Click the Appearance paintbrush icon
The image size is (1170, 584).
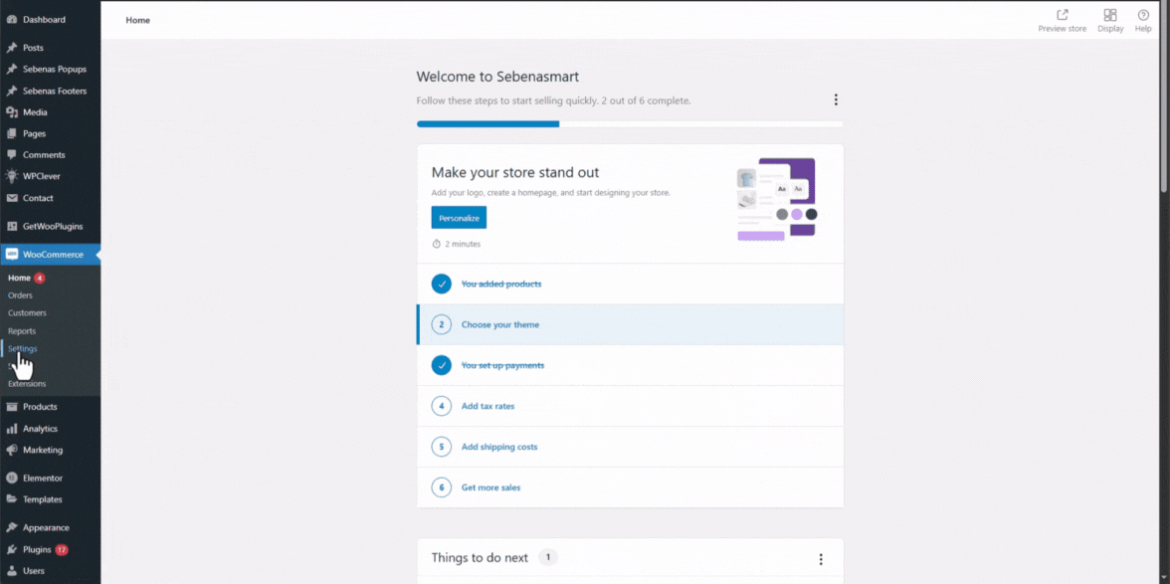[12, 528]
